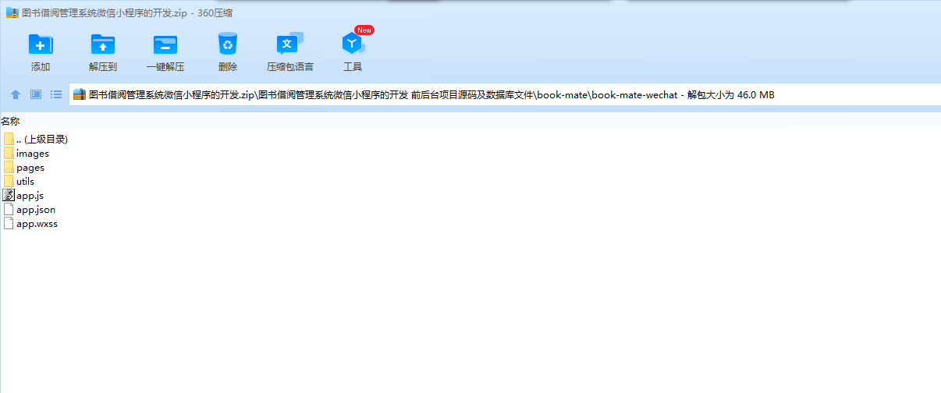Click the app.wxss file icon
The image size is (941, 393).
point(9,223)
